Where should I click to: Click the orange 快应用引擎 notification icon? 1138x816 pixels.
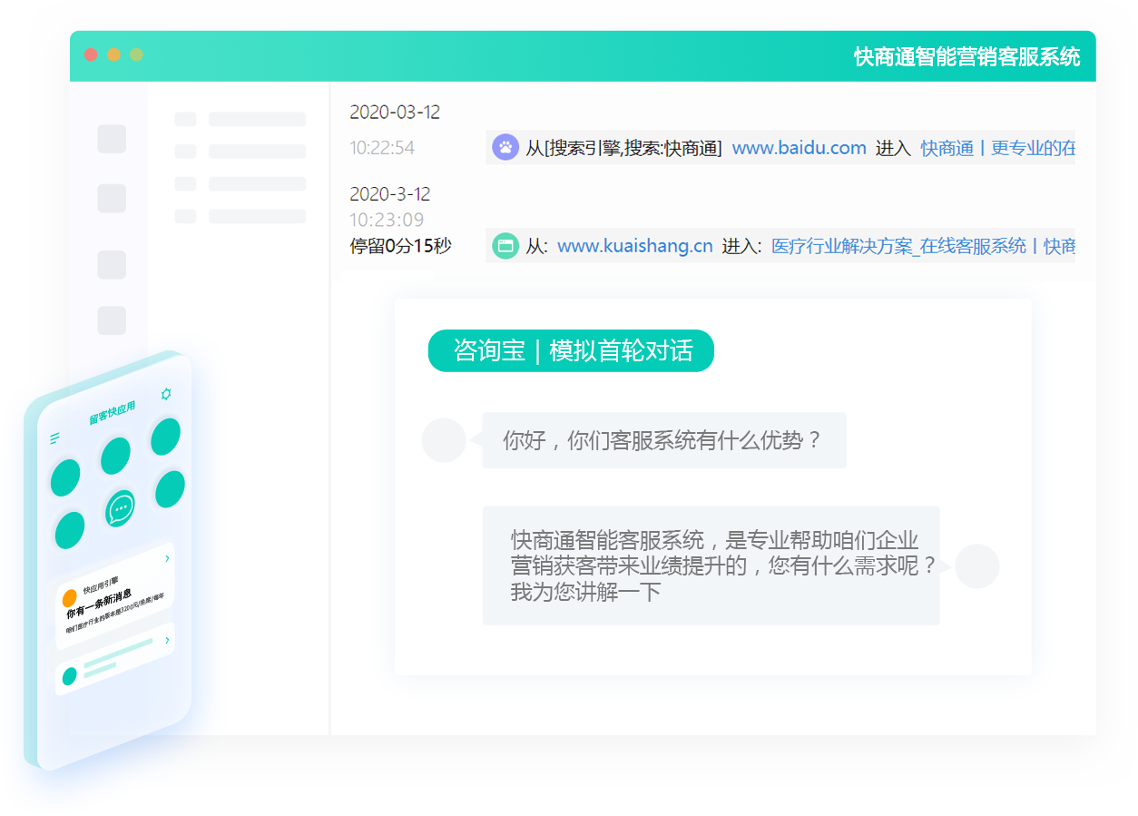(x=70, y=598)
